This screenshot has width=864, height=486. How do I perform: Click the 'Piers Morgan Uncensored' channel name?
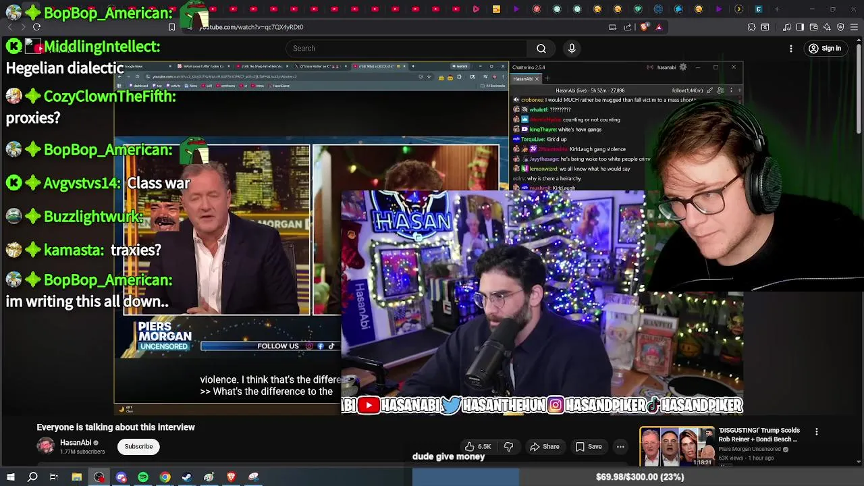(750, 449)
